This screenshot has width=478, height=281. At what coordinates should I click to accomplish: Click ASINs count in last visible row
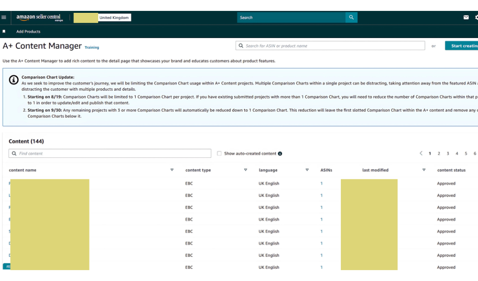pos(321,267)
